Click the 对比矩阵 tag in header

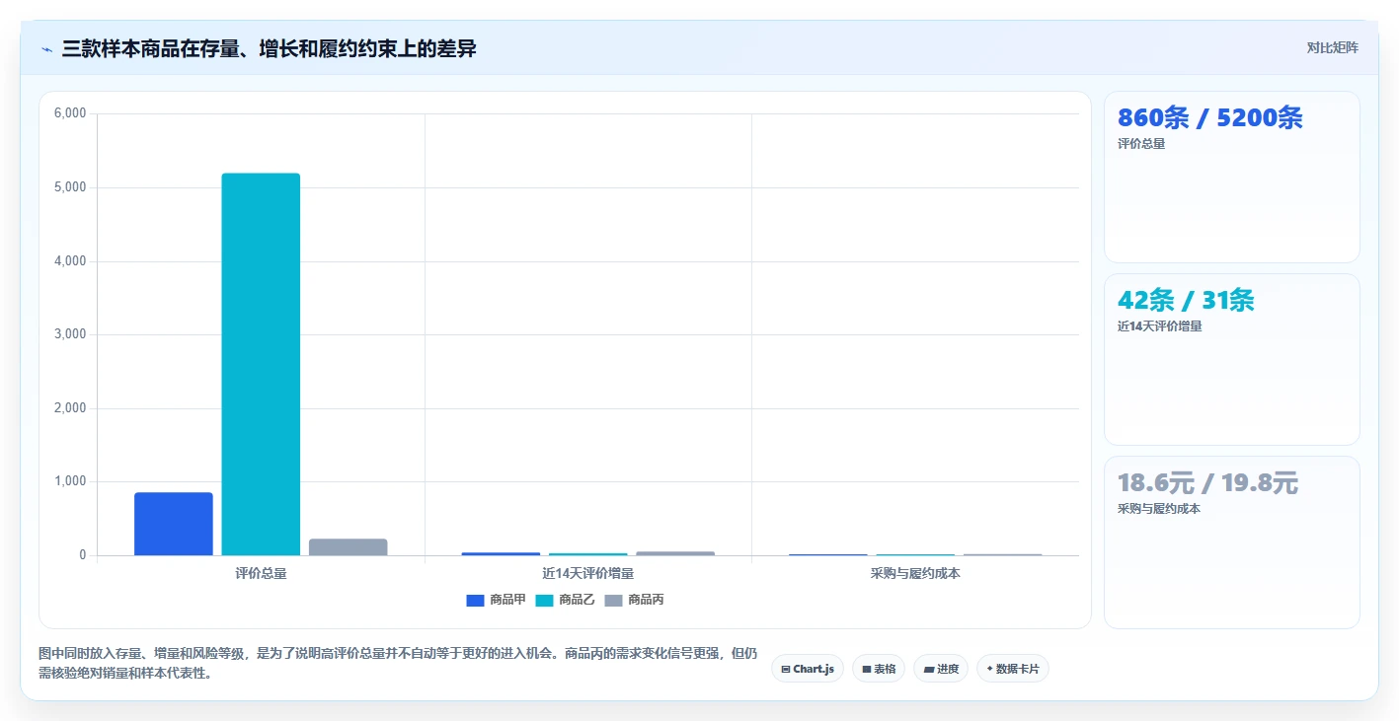1332,47
